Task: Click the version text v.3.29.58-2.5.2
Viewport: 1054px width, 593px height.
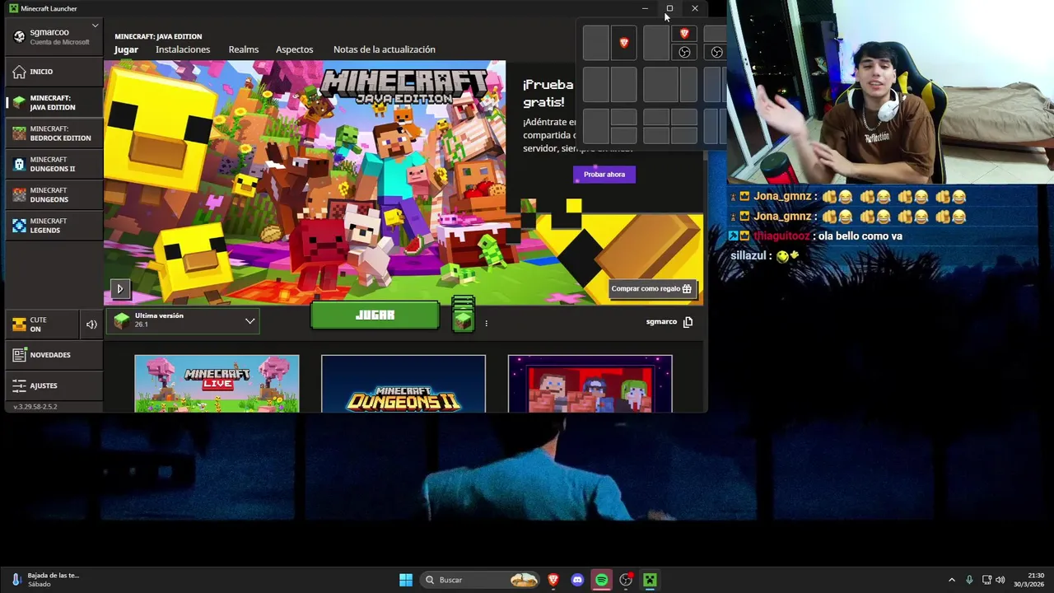Action: 35,407
